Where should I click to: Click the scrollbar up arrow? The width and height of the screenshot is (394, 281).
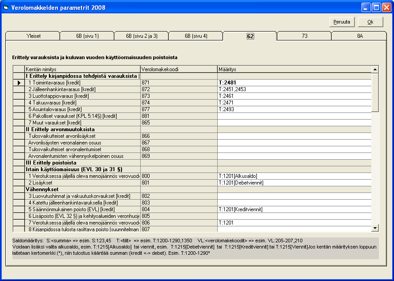(375, 69)
